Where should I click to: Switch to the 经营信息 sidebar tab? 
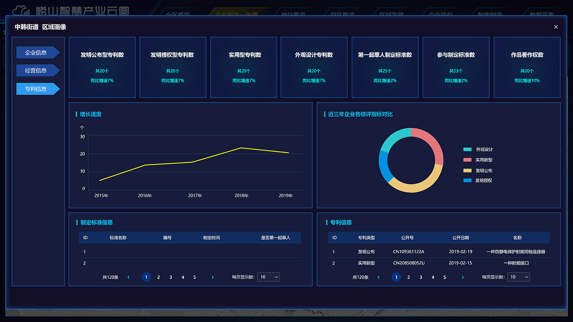tap(38, 71)
